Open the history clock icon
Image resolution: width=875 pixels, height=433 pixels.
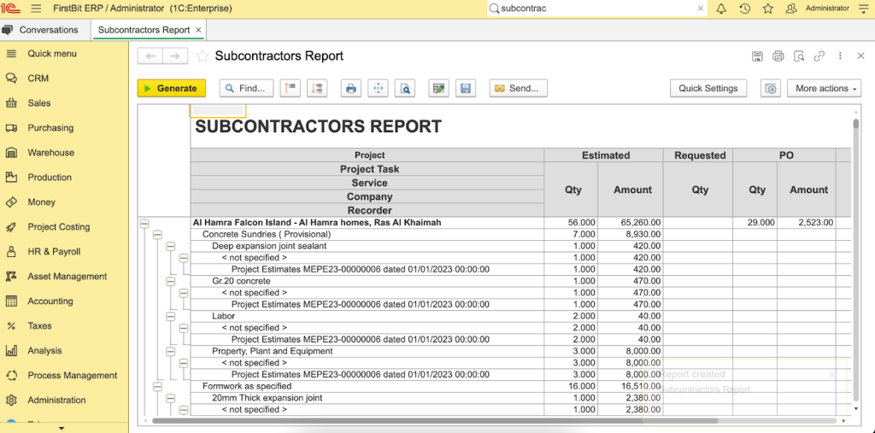[x=744, y=9]
